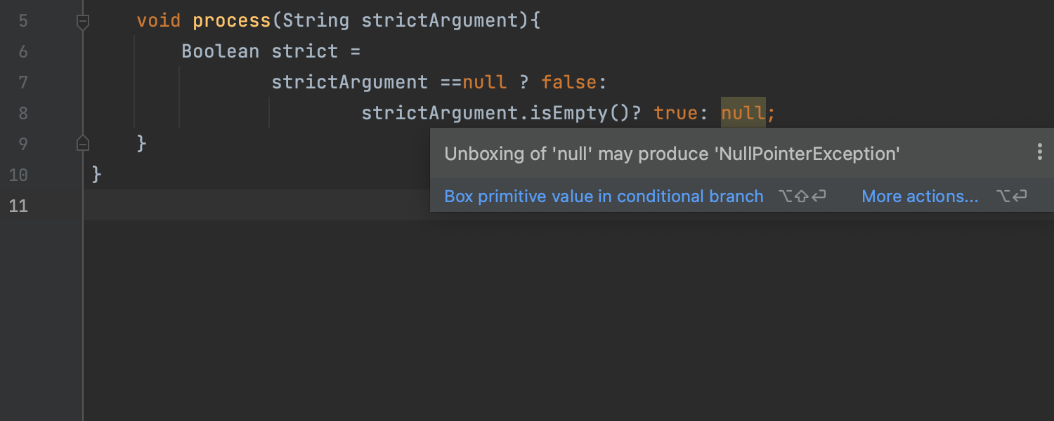The height and width of the screenshot is (421, 1054).
Task: Click line number 8 in the gutter
Action: [x=23, y=114]
